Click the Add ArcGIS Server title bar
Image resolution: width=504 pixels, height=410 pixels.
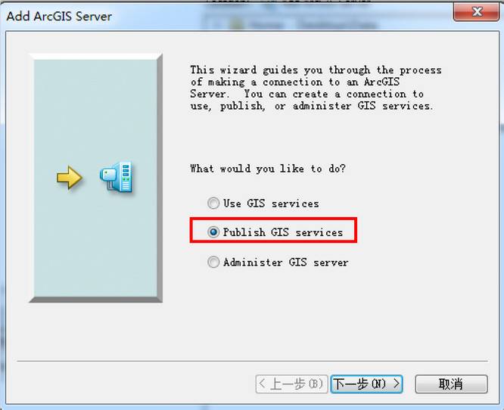[x=225, y=16]
